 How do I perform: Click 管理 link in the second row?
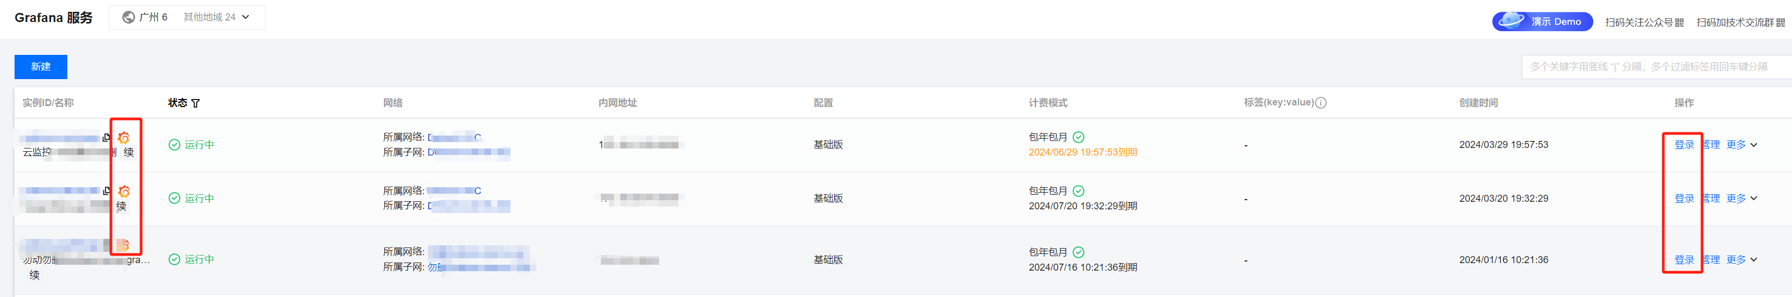(x=1711, y=198)
